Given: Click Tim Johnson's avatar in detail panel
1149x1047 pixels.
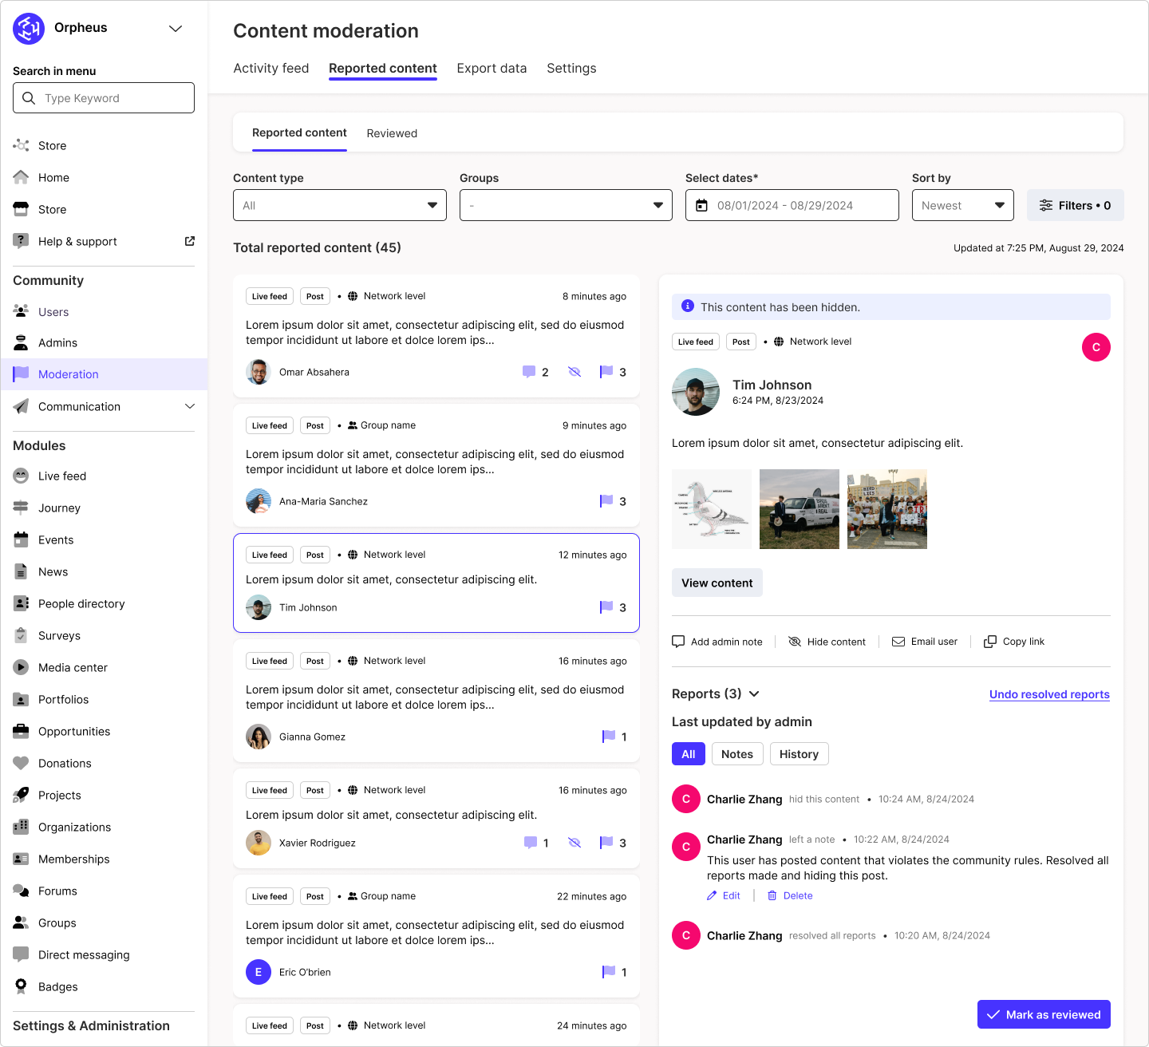Looking at the screenshot, I should pyautogui.click(x=696, y=392).
